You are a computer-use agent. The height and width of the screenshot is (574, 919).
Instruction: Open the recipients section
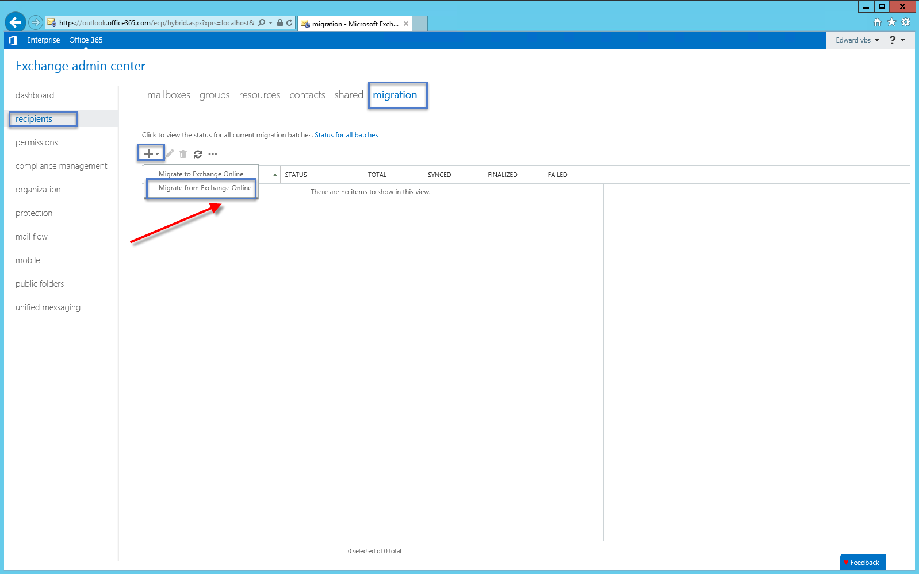tap(33, 119)
